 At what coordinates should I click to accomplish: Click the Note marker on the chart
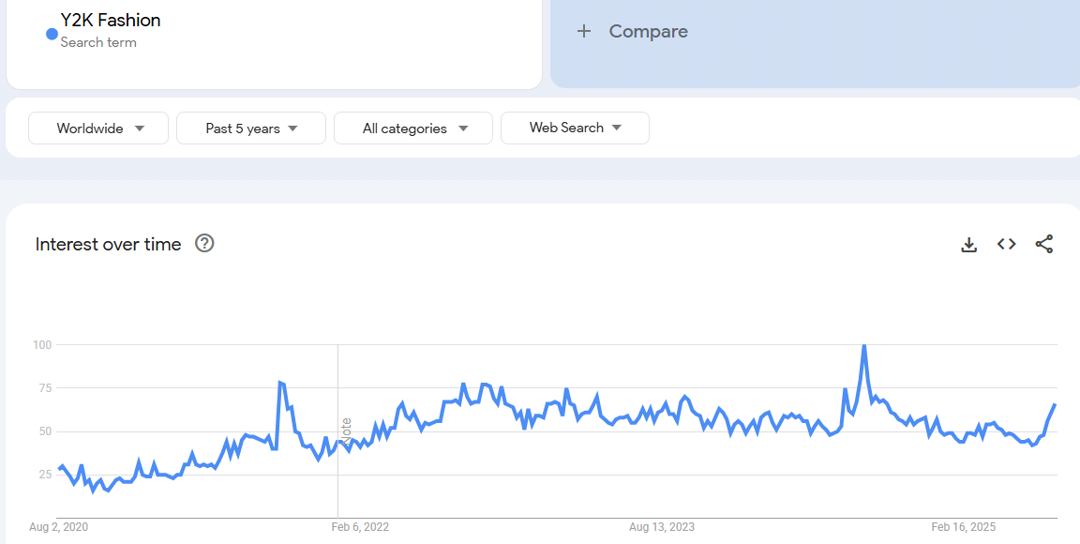[x=346, y=431]
